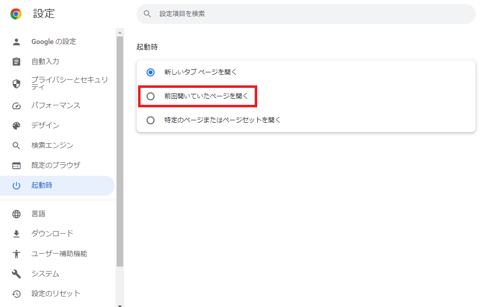Select 特定のページまたはページセットを開く radio button
Viewport: 497px width, 307px height.
[151, 120]
